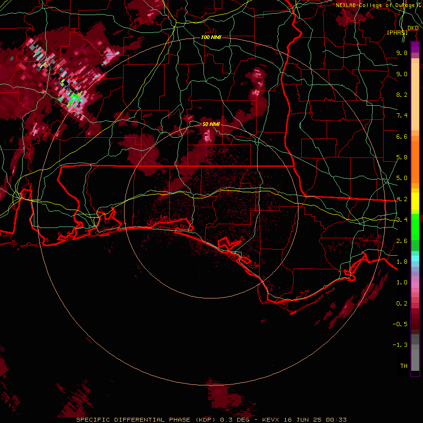The width and height of the screenshot is (423, 423).
Task: Click the 7.4 legend value
Action: point(402,116)
